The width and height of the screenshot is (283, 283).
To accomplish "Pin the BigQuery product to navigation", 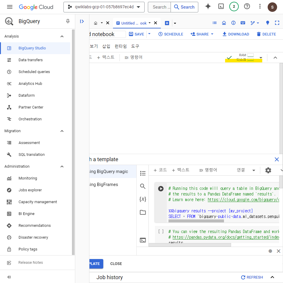I will click(68, 21).
